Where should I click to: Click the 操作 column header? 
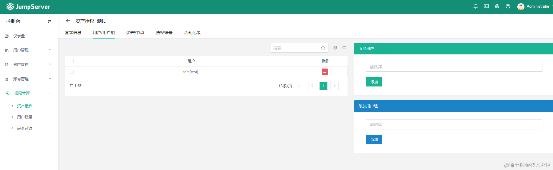[x=325, y=61]
